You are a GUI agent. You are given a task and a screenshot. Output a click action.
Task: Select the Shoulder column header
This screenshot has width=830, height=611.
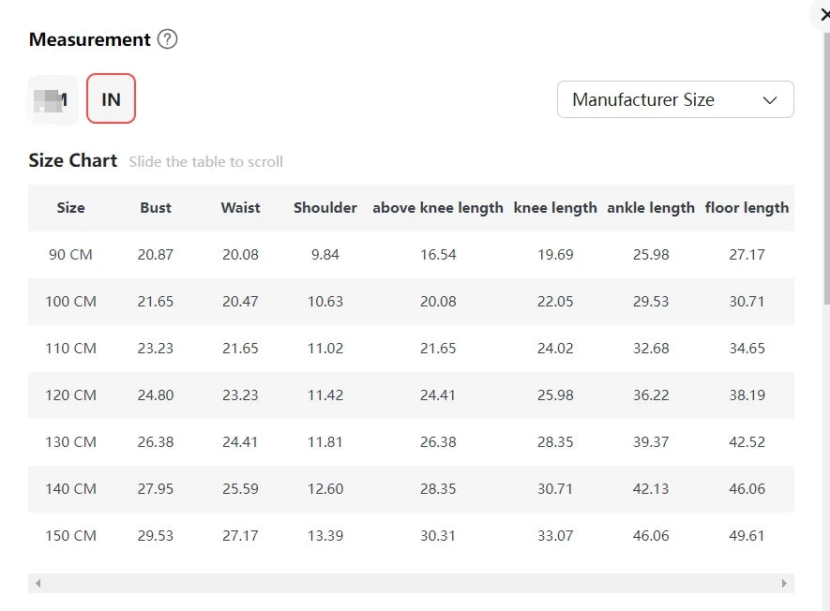click(x=324, y=208)
